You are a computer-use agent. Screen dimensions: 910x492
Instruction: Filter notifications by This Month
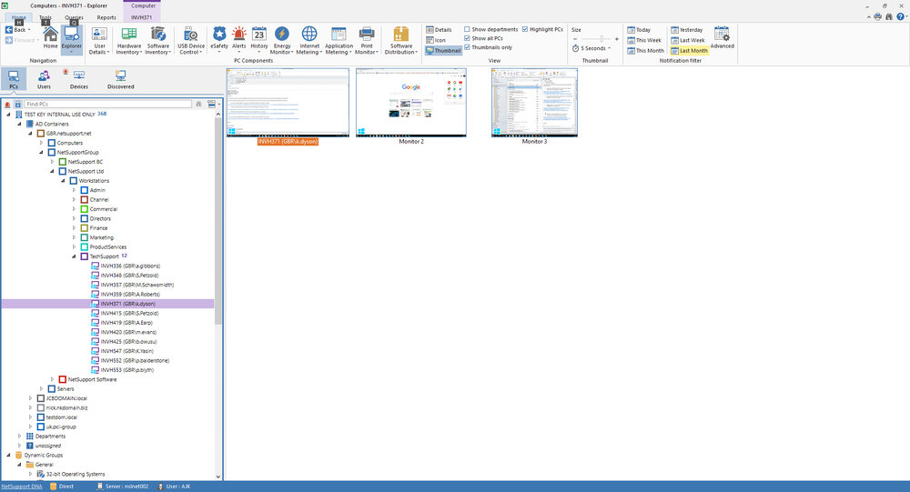click(645, 51)
